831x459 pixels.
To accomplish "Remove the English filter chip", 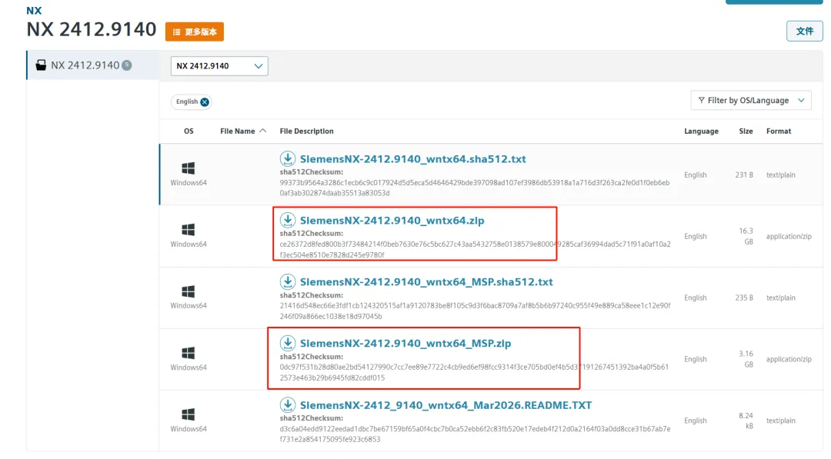I will (x=205, y=101).
